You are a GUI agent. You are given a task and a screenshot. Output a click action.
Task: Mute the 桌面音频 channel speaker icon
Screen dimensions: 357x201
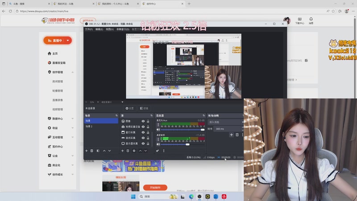[158, 144]
